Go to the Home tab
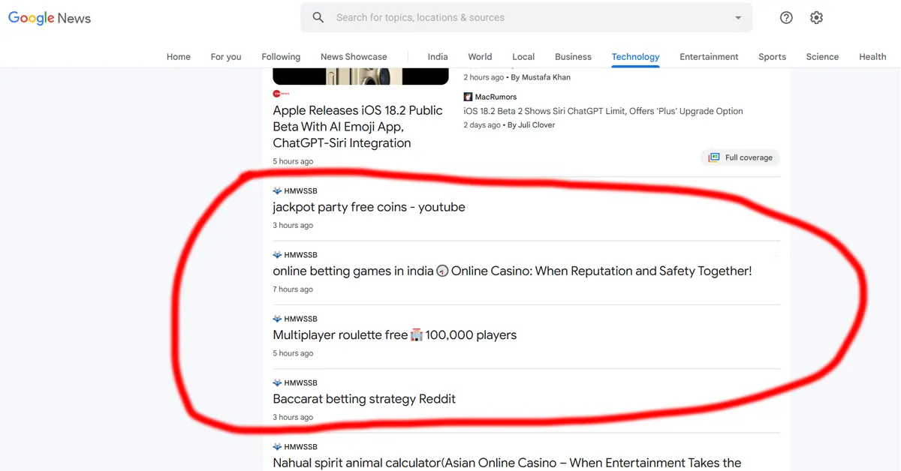This screenshot has height=471, width=901. point(179,57)
